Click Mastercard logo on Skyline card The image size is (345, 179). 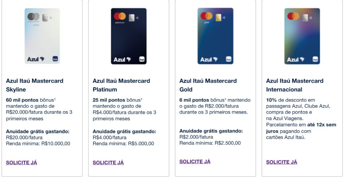[x=33, y=16]
